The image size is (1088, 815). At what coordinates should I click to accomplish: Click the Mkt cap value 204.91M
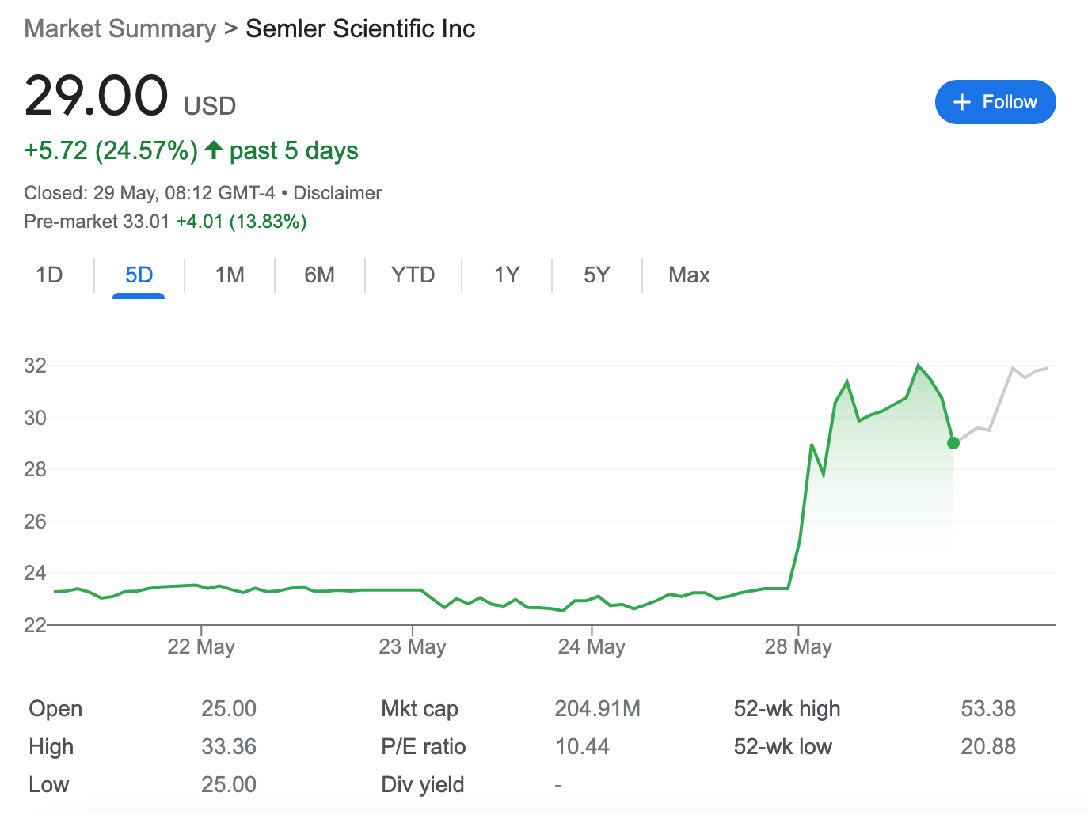[598, 708]
